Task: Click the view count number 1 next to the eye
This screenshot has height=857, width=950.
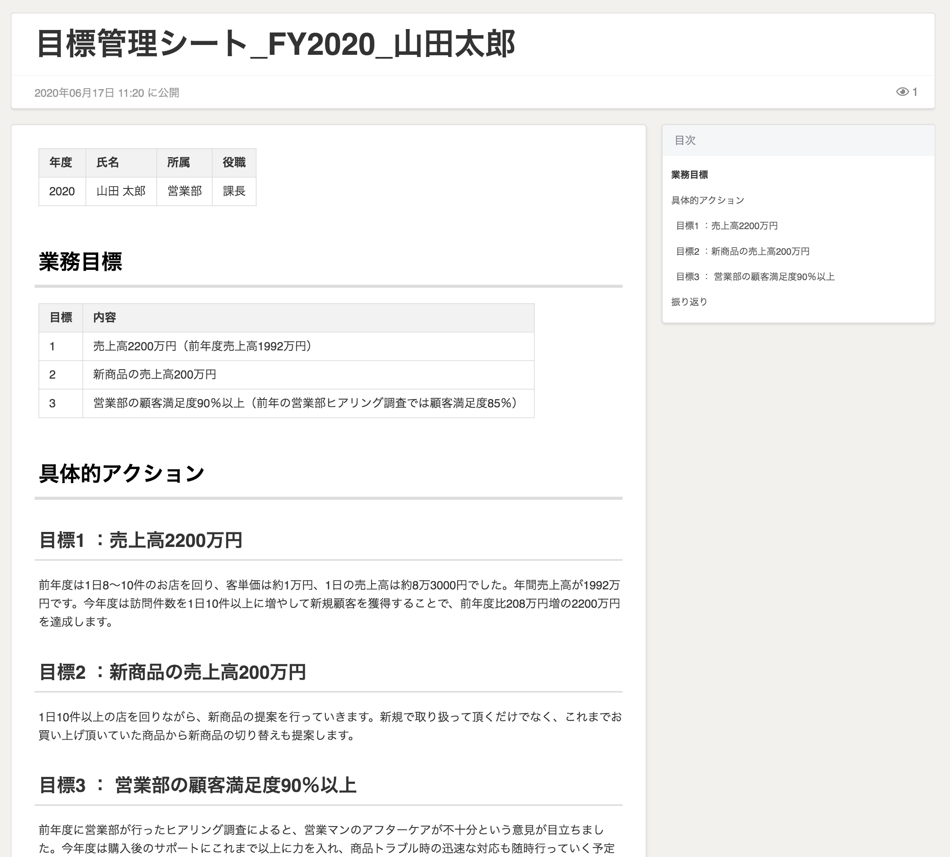Action: (x=916, y=92)
